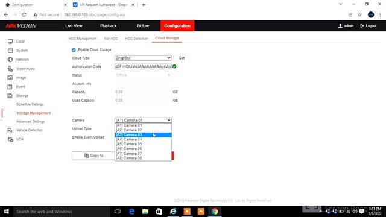Screen dimensions: 386x217
Task: Open Internet Explorer from the taskbar
Action: (x=173, y=212)
